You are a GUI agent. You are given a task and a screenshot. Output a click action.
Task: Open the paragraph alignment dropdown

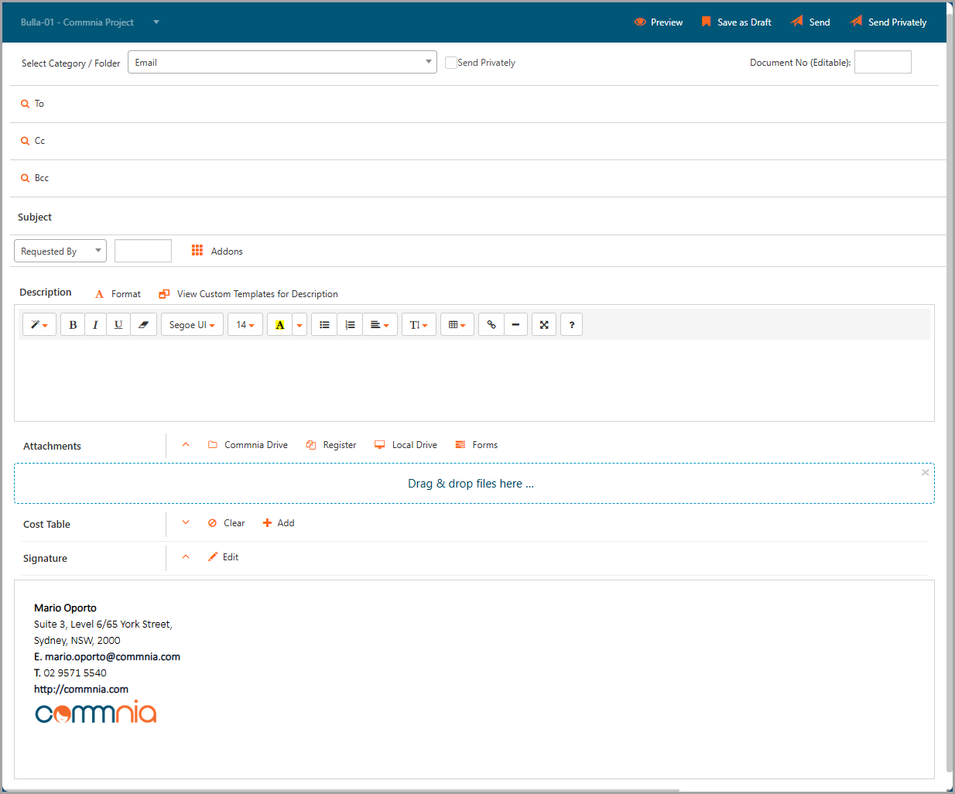[x=380, y=325]
